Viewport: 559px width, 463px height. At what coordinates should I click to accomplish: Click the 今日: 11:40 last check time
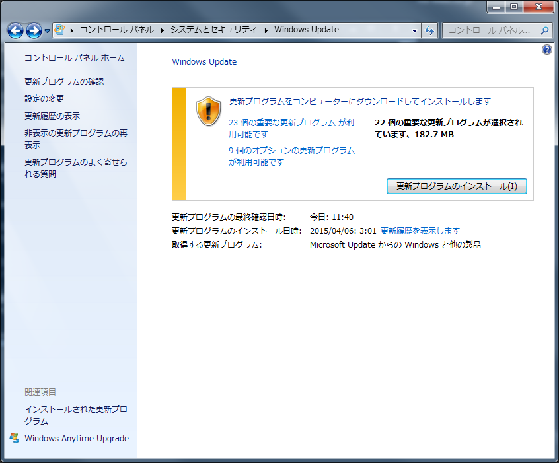[332, 217]
